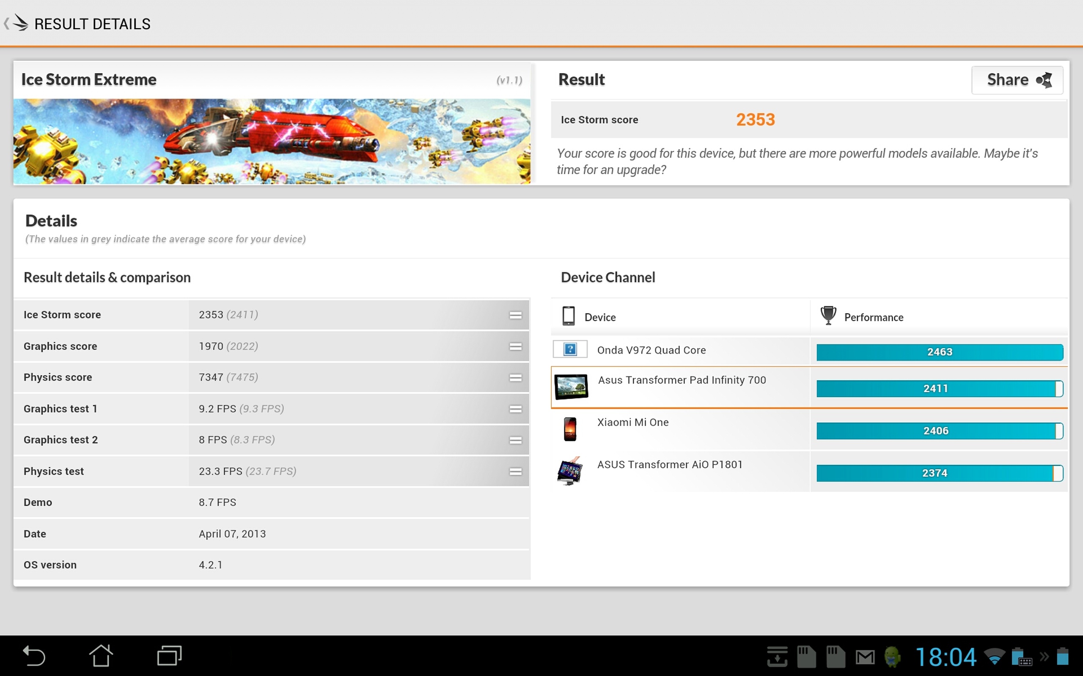The width and height of the screenshot is (1083, 676).
Task: Tap the 3DMark back arrow logo
Action: pyautogui.click(x=17, y=23)
